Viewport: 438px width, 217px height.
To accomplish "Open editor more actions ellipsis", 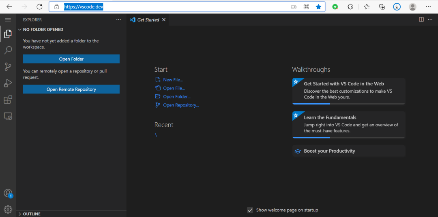I will 430,19.
